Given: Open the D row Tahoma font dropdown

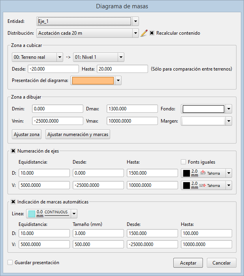Looking at the screenshot, I should (x=229, y=173).
